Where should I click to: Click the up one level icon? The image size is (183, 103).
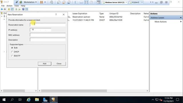pos(9,9)
